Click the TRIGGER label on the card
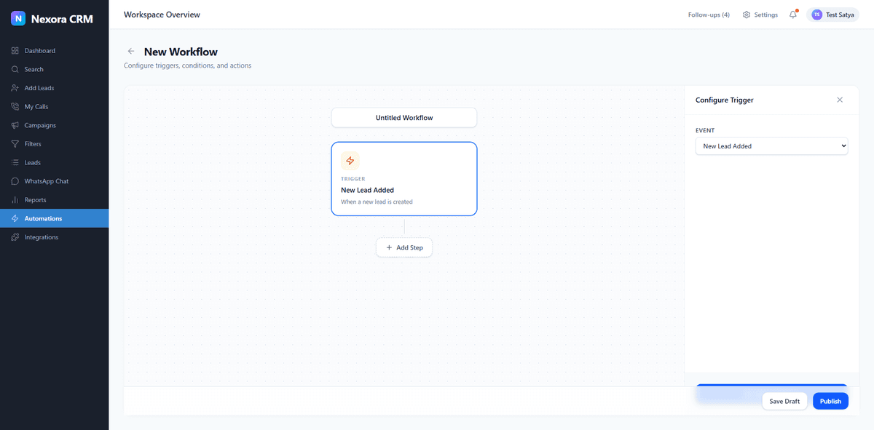The height and width of the screenshot is (430, 874). click(x=353, y=178)
